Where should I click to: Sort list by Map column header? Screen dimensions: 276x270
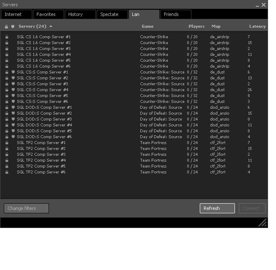(x=216, y=26)
